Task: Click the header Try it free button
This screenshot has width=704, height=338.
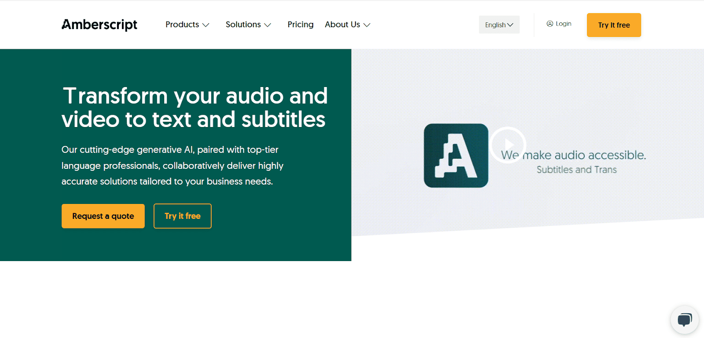Action: point(614,25)
